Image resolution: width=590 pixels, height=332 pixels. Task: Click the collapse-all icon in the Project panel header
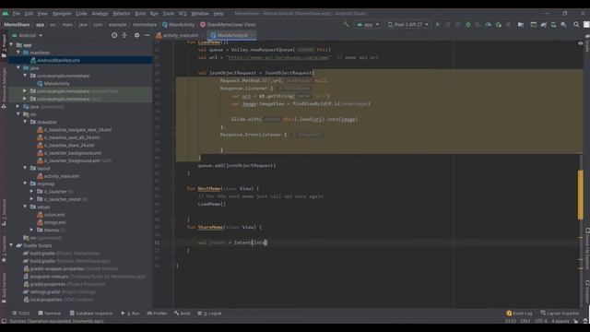click(x=124, y=35)
